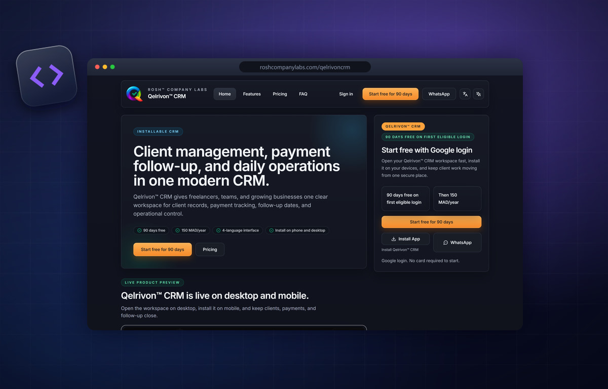Go to the FAQ nav item
608x389 pixels.
[x=303, y=94]
